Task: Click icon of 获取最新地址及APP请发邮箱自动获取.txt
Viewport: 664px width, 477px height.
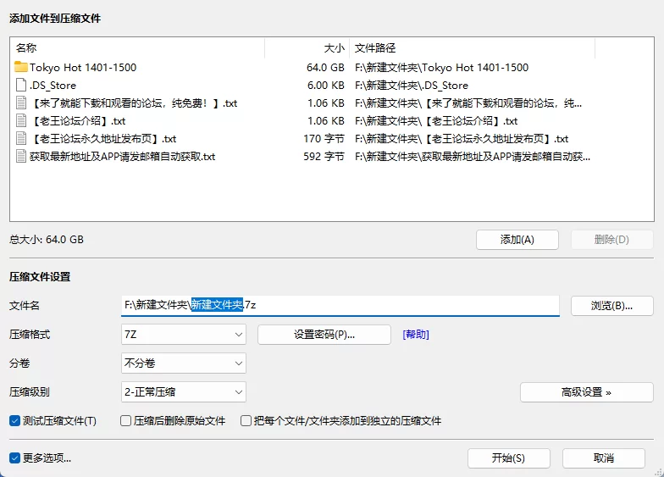Action: (20, 156)
